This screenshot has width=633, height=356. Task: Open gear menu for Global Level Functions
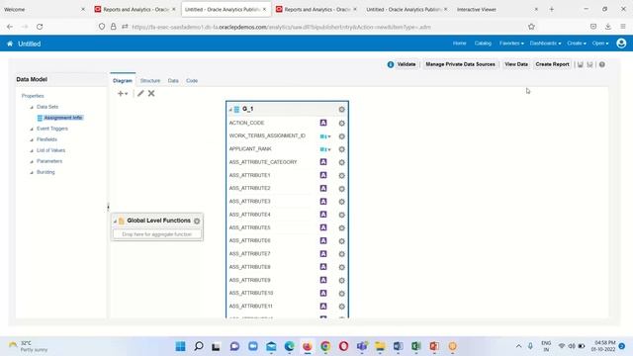tap(197, 221)
